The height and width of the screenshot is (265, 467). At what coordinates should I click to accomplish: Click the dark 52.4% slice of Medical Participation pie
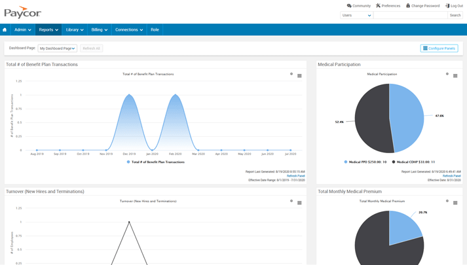372,119
